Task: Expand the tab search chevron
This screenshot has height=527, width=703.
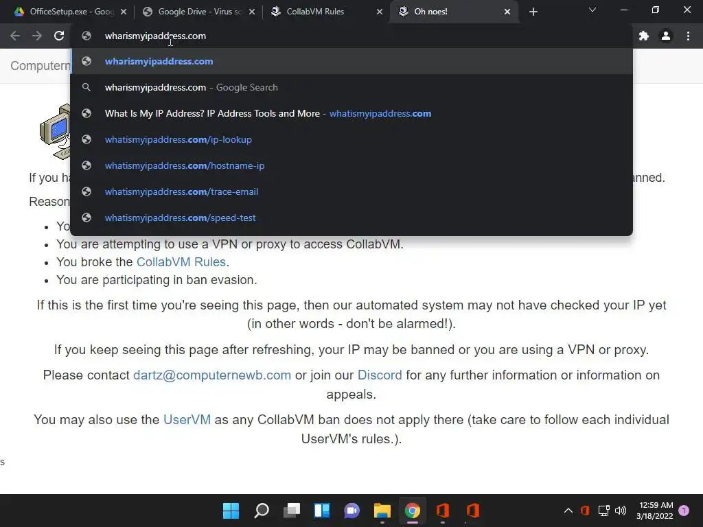Action: pos(592,10)
